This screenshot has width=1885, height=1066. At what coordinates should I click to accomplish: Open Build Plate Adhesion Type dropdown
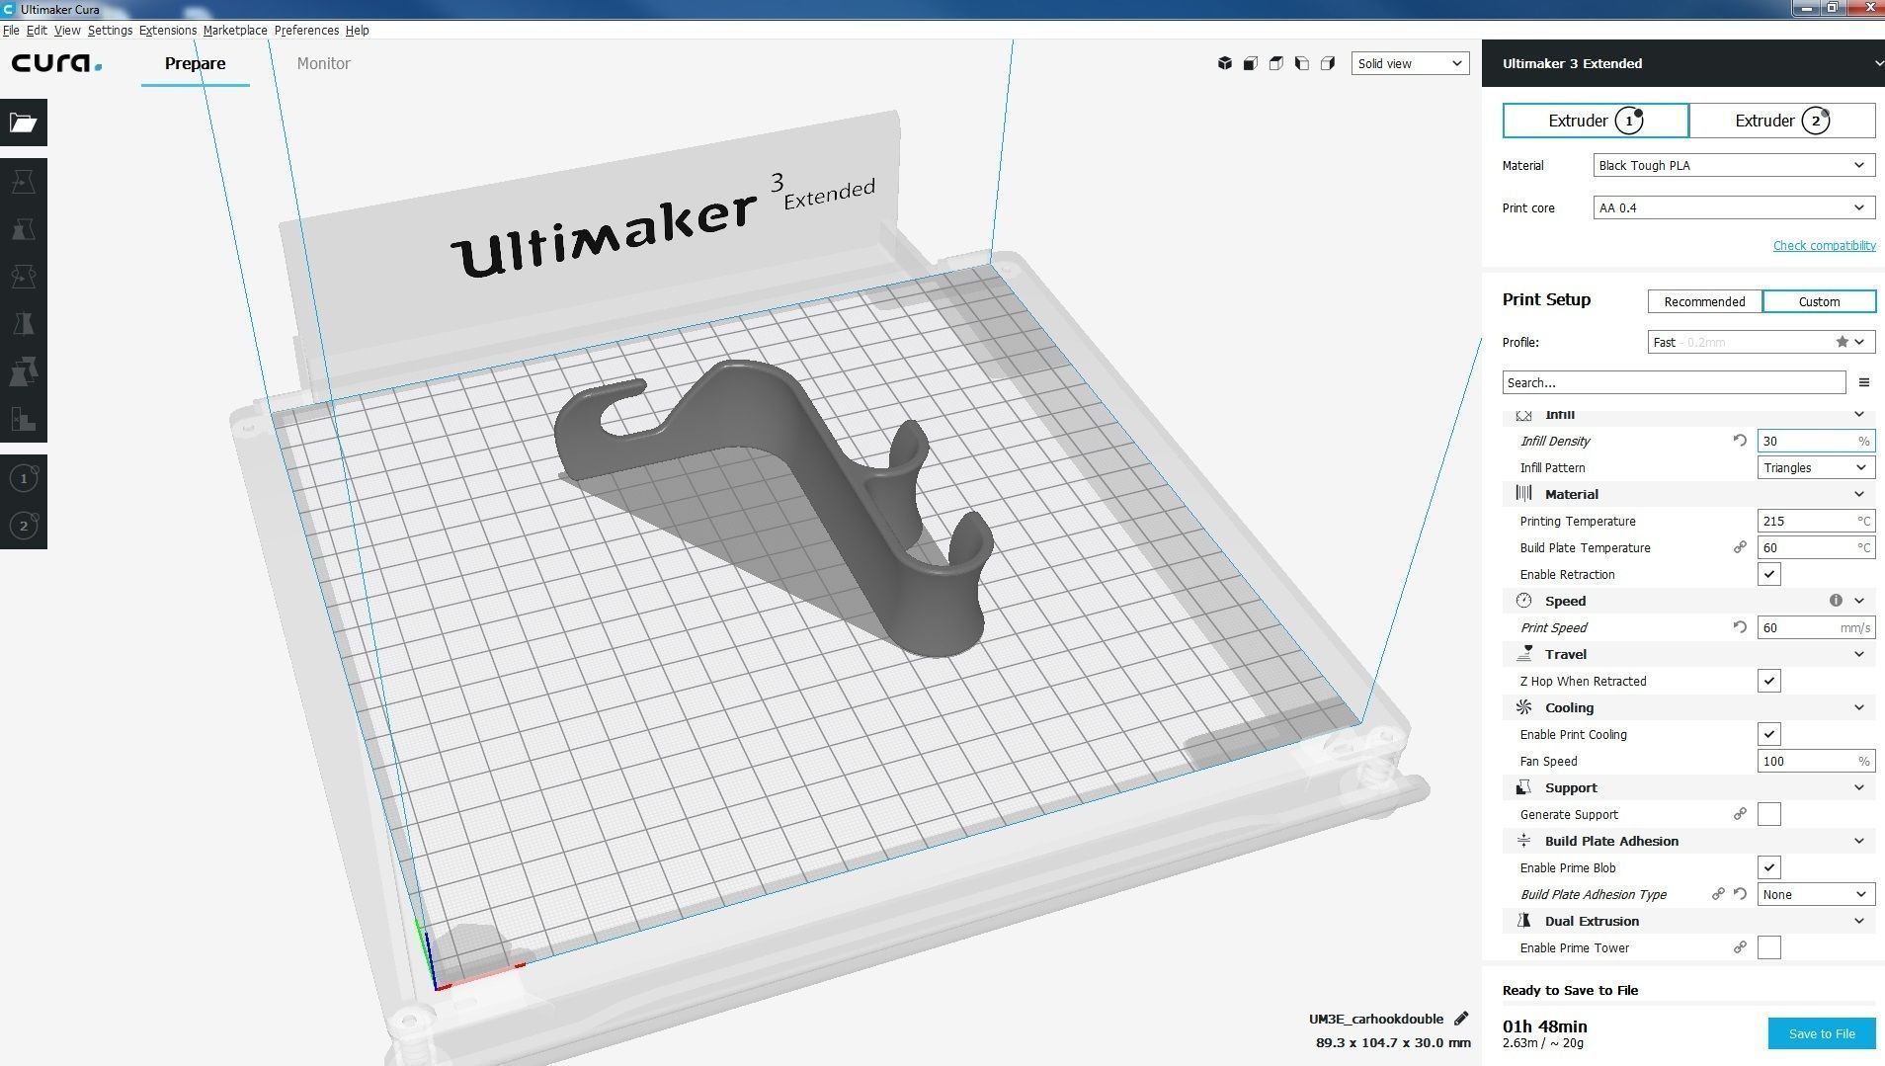point(1816,894)
